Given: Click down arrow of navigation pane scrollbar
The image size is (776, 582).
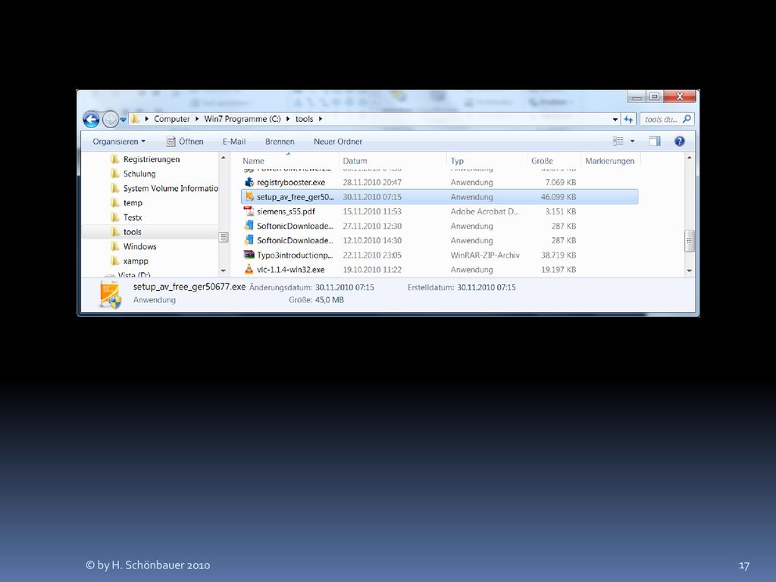Looking at the screenshot, I should pyautogui.click(x=224, y=271).
